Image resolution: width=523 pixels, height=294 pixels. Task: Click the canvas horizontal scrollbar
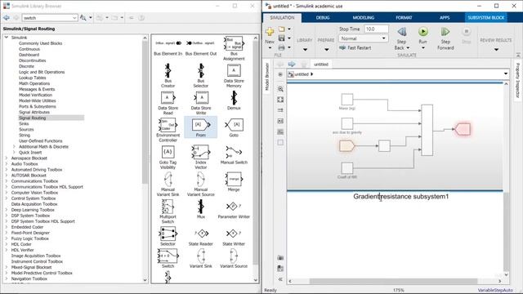394,281
